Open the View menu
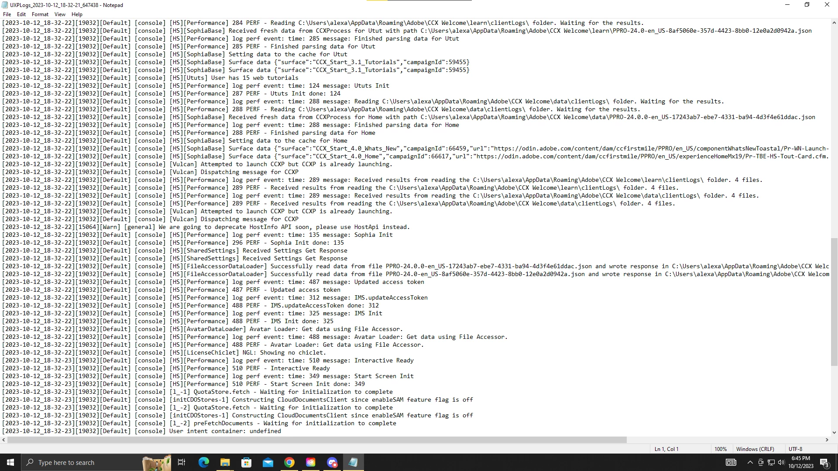This screenshot has width=838, height=471. point(60,14)
